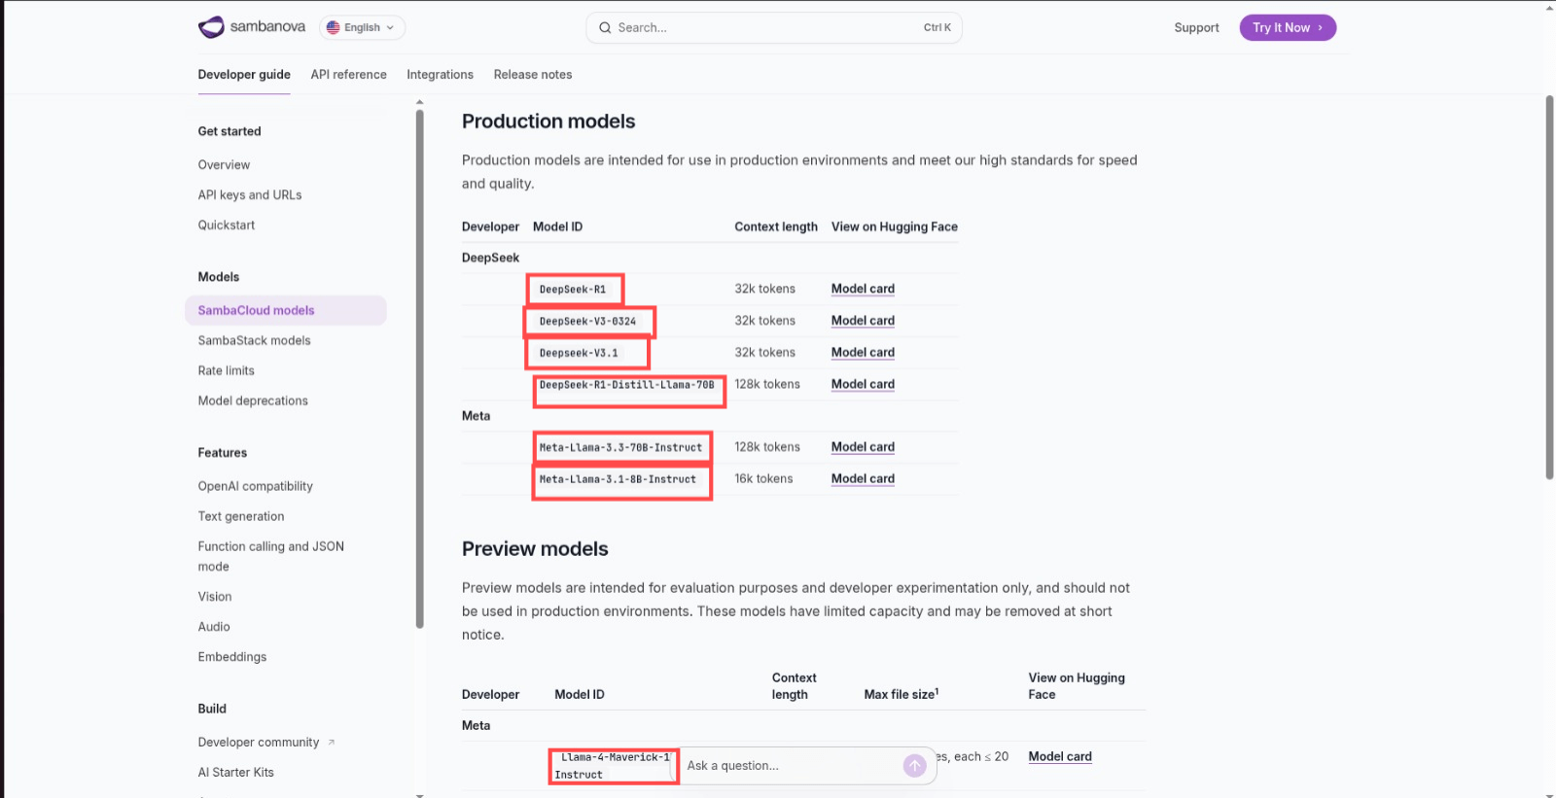Open the Integrations tab
The height and width of the screenshot is (798, 1556).
coord(440,75)
